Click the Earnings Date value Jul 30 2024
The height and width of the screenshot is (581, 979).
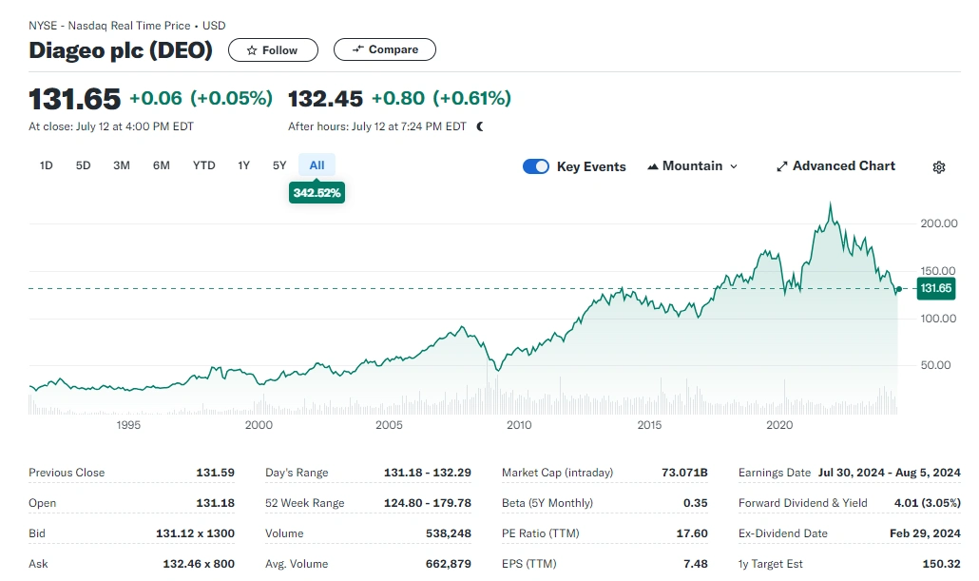pyautogui.click(x=889, y=473)
